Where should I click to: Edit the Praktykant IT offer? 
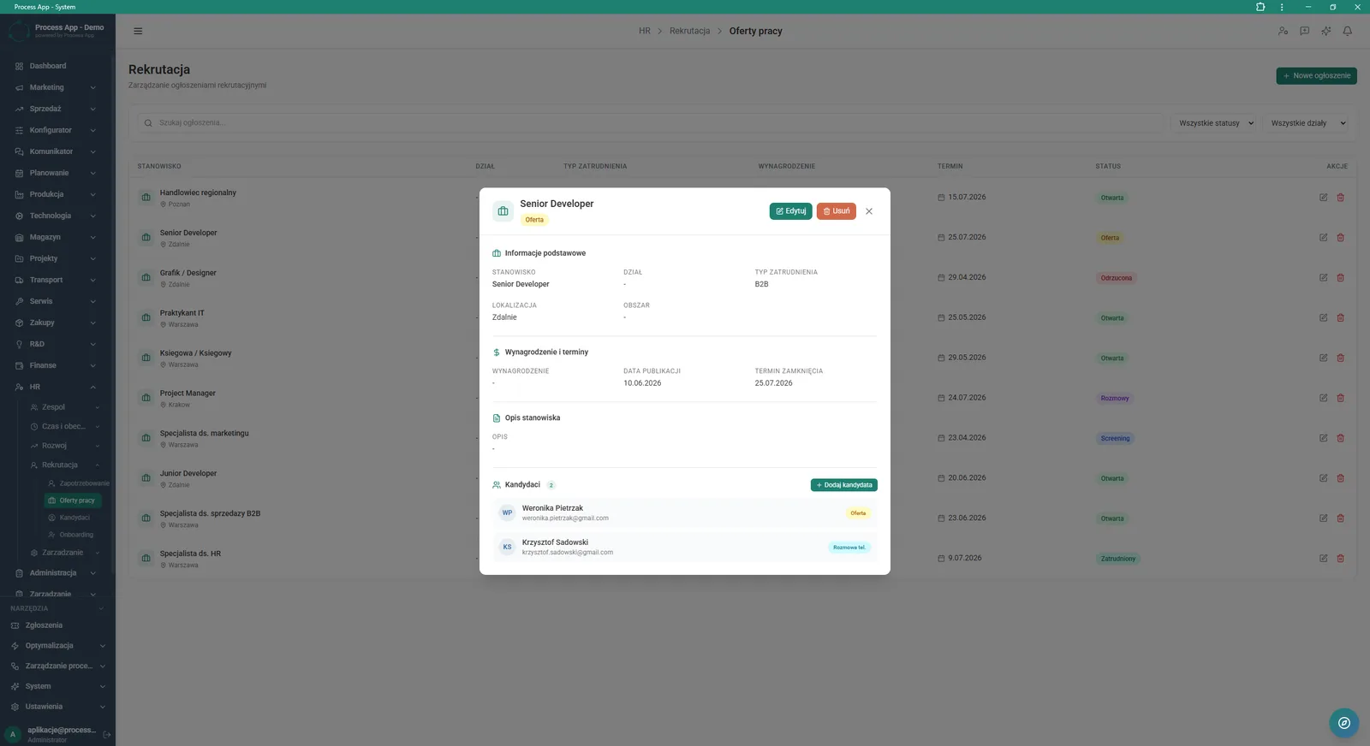(x=1323, y=318)
